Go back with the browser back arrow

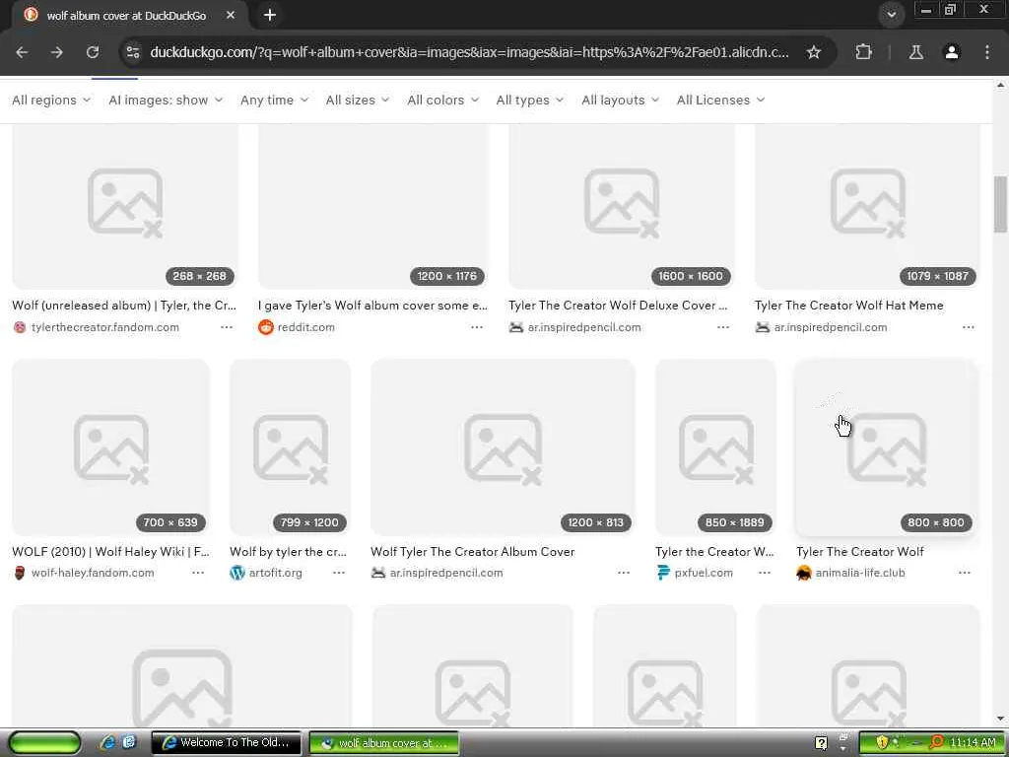22,53
